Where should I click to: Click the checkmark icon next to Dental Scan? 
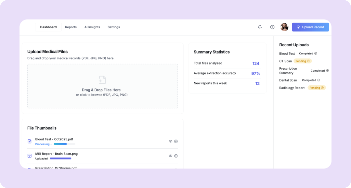(319, 80)
